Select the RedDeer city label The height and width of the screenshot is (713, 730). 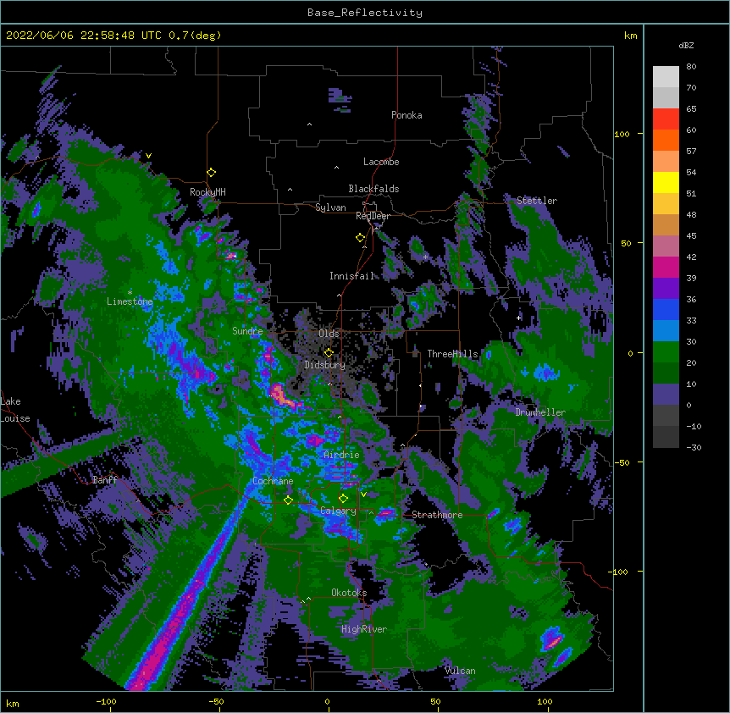[x=373, y=216]
